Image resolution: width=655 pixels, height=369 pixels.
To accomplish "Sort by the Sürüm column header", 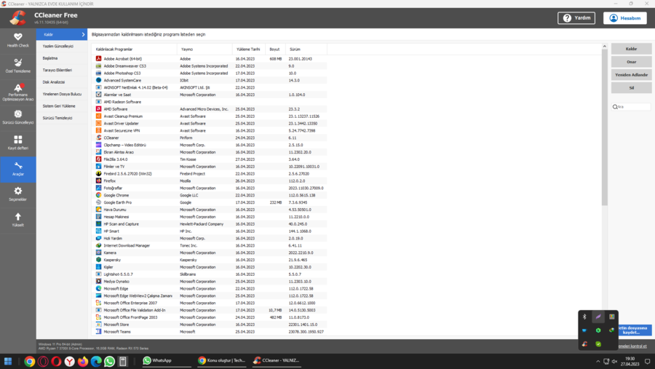I will (306, 49).
